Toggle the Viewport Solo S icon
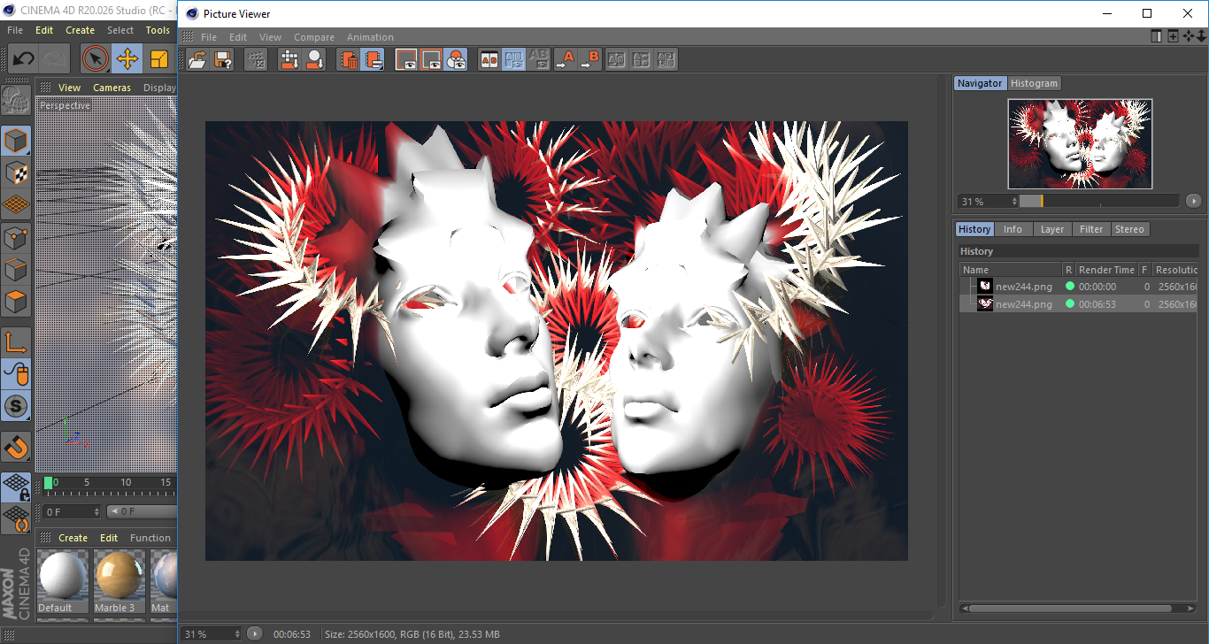 (16, 406)
